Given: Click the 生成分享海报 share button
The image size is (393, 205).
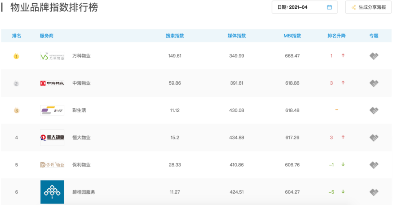Looking at the screenshot, I should point(369,7).
